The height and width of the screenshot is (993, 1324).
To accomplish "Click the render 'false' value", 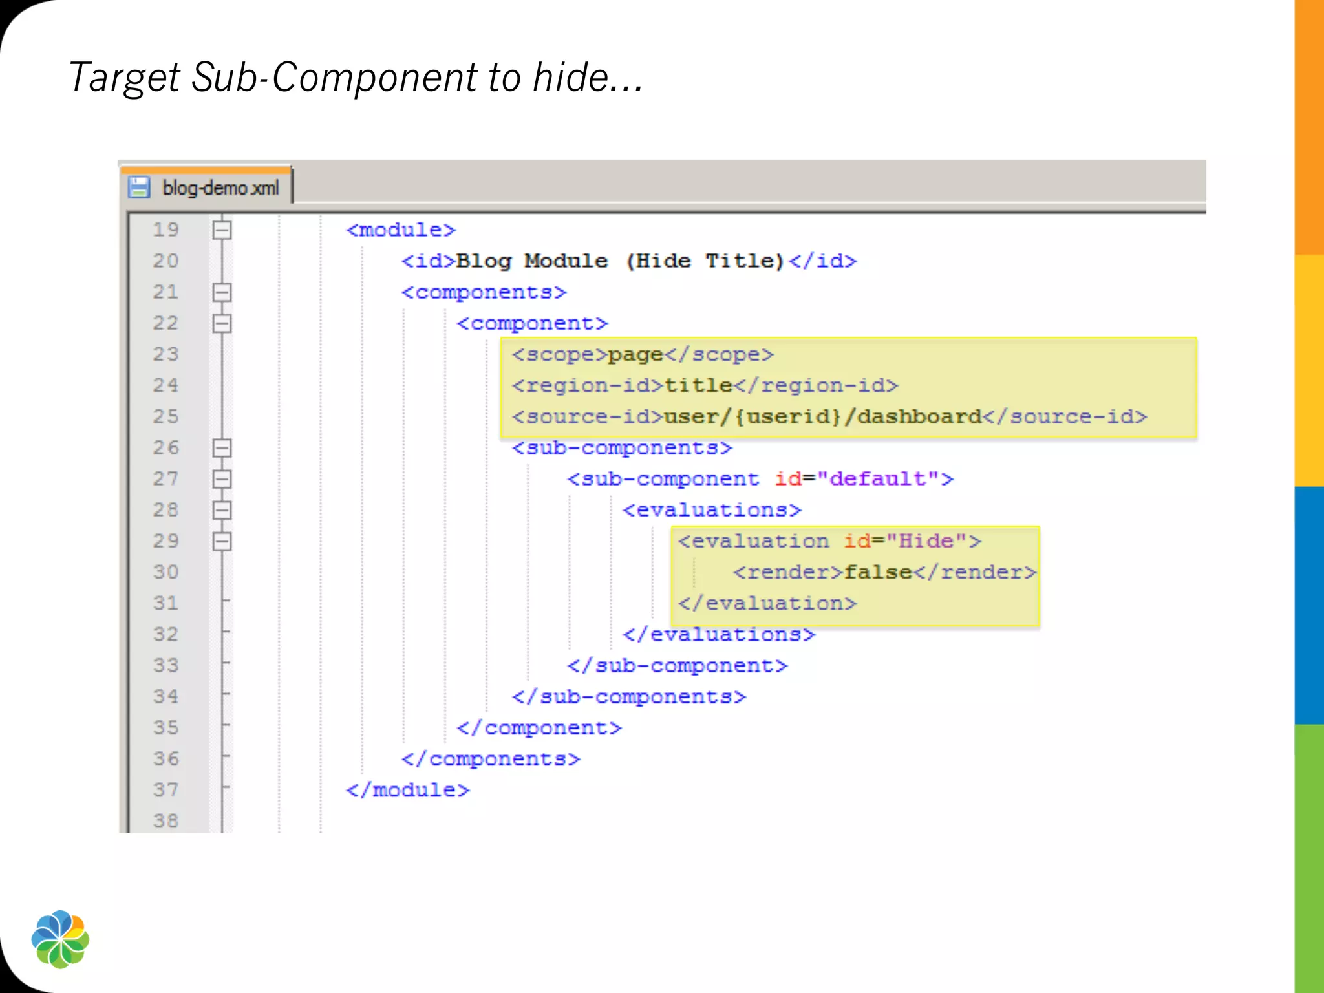I will (x=878, y=572).
